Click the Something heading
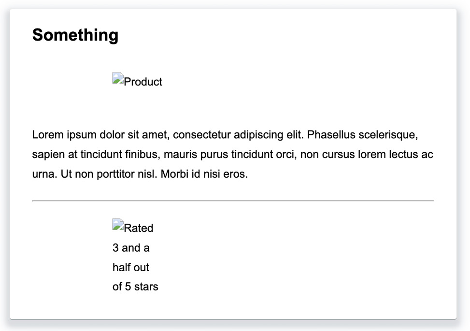Image resolution: width=470 pixels, height=331 pixels. tap(75, 35)
